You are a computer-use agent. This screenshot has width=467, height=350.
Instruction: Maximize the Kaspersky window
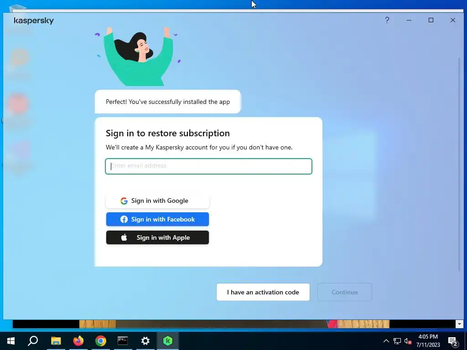click(x=431, y=20)
